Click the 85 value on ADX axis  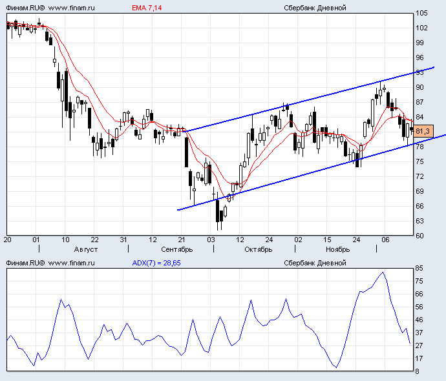tap(419, 268)
